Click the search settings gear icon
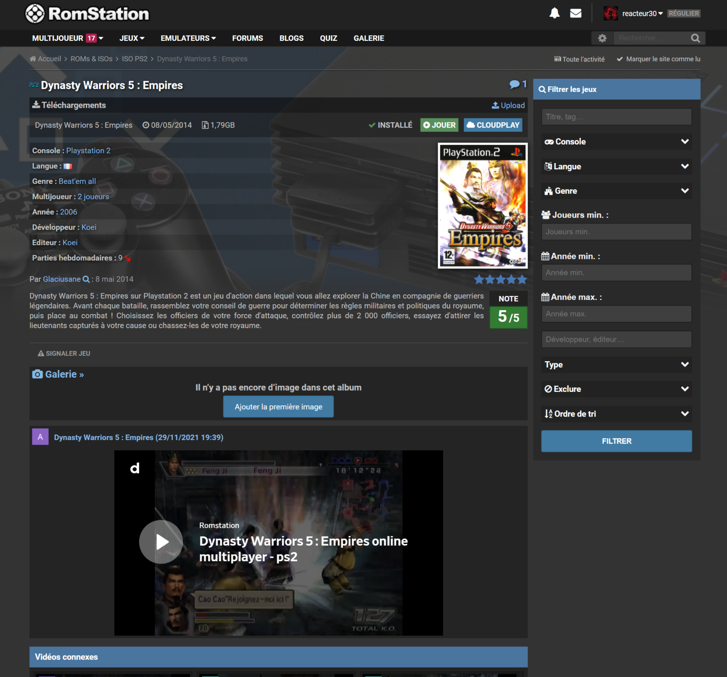 (x=602, y=38)
